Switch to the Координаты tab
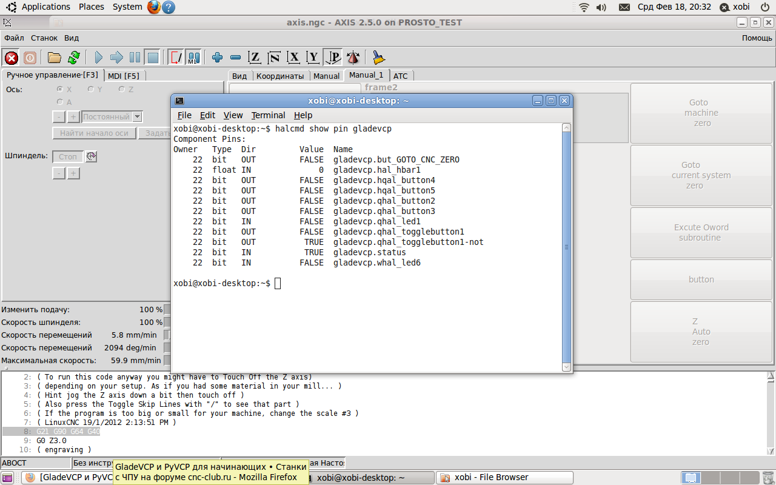The height and width of the screenshot is (485, 776). [279, 76]
